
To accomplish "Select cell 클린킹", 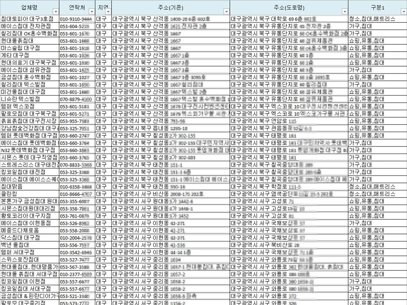I will 30,194.
